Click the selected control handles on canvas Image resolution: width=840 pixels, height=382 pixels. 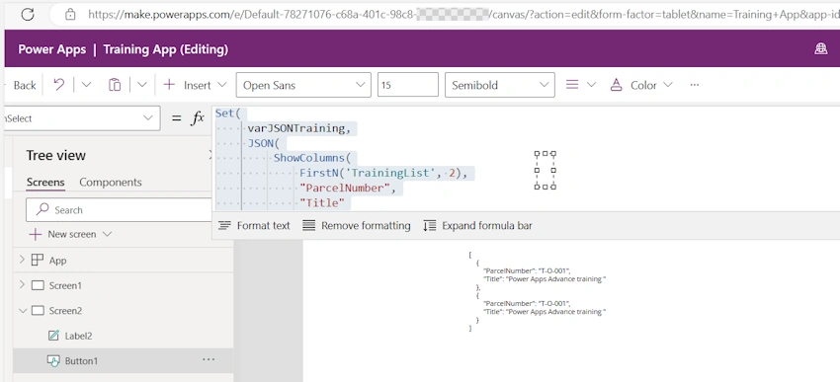tap(545, 170)
